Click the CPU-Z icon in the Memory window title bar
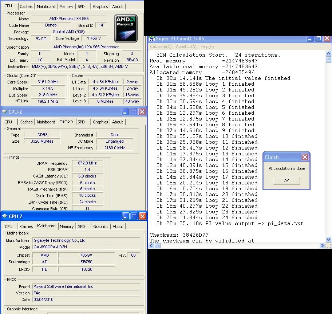 tap(4, 112)
